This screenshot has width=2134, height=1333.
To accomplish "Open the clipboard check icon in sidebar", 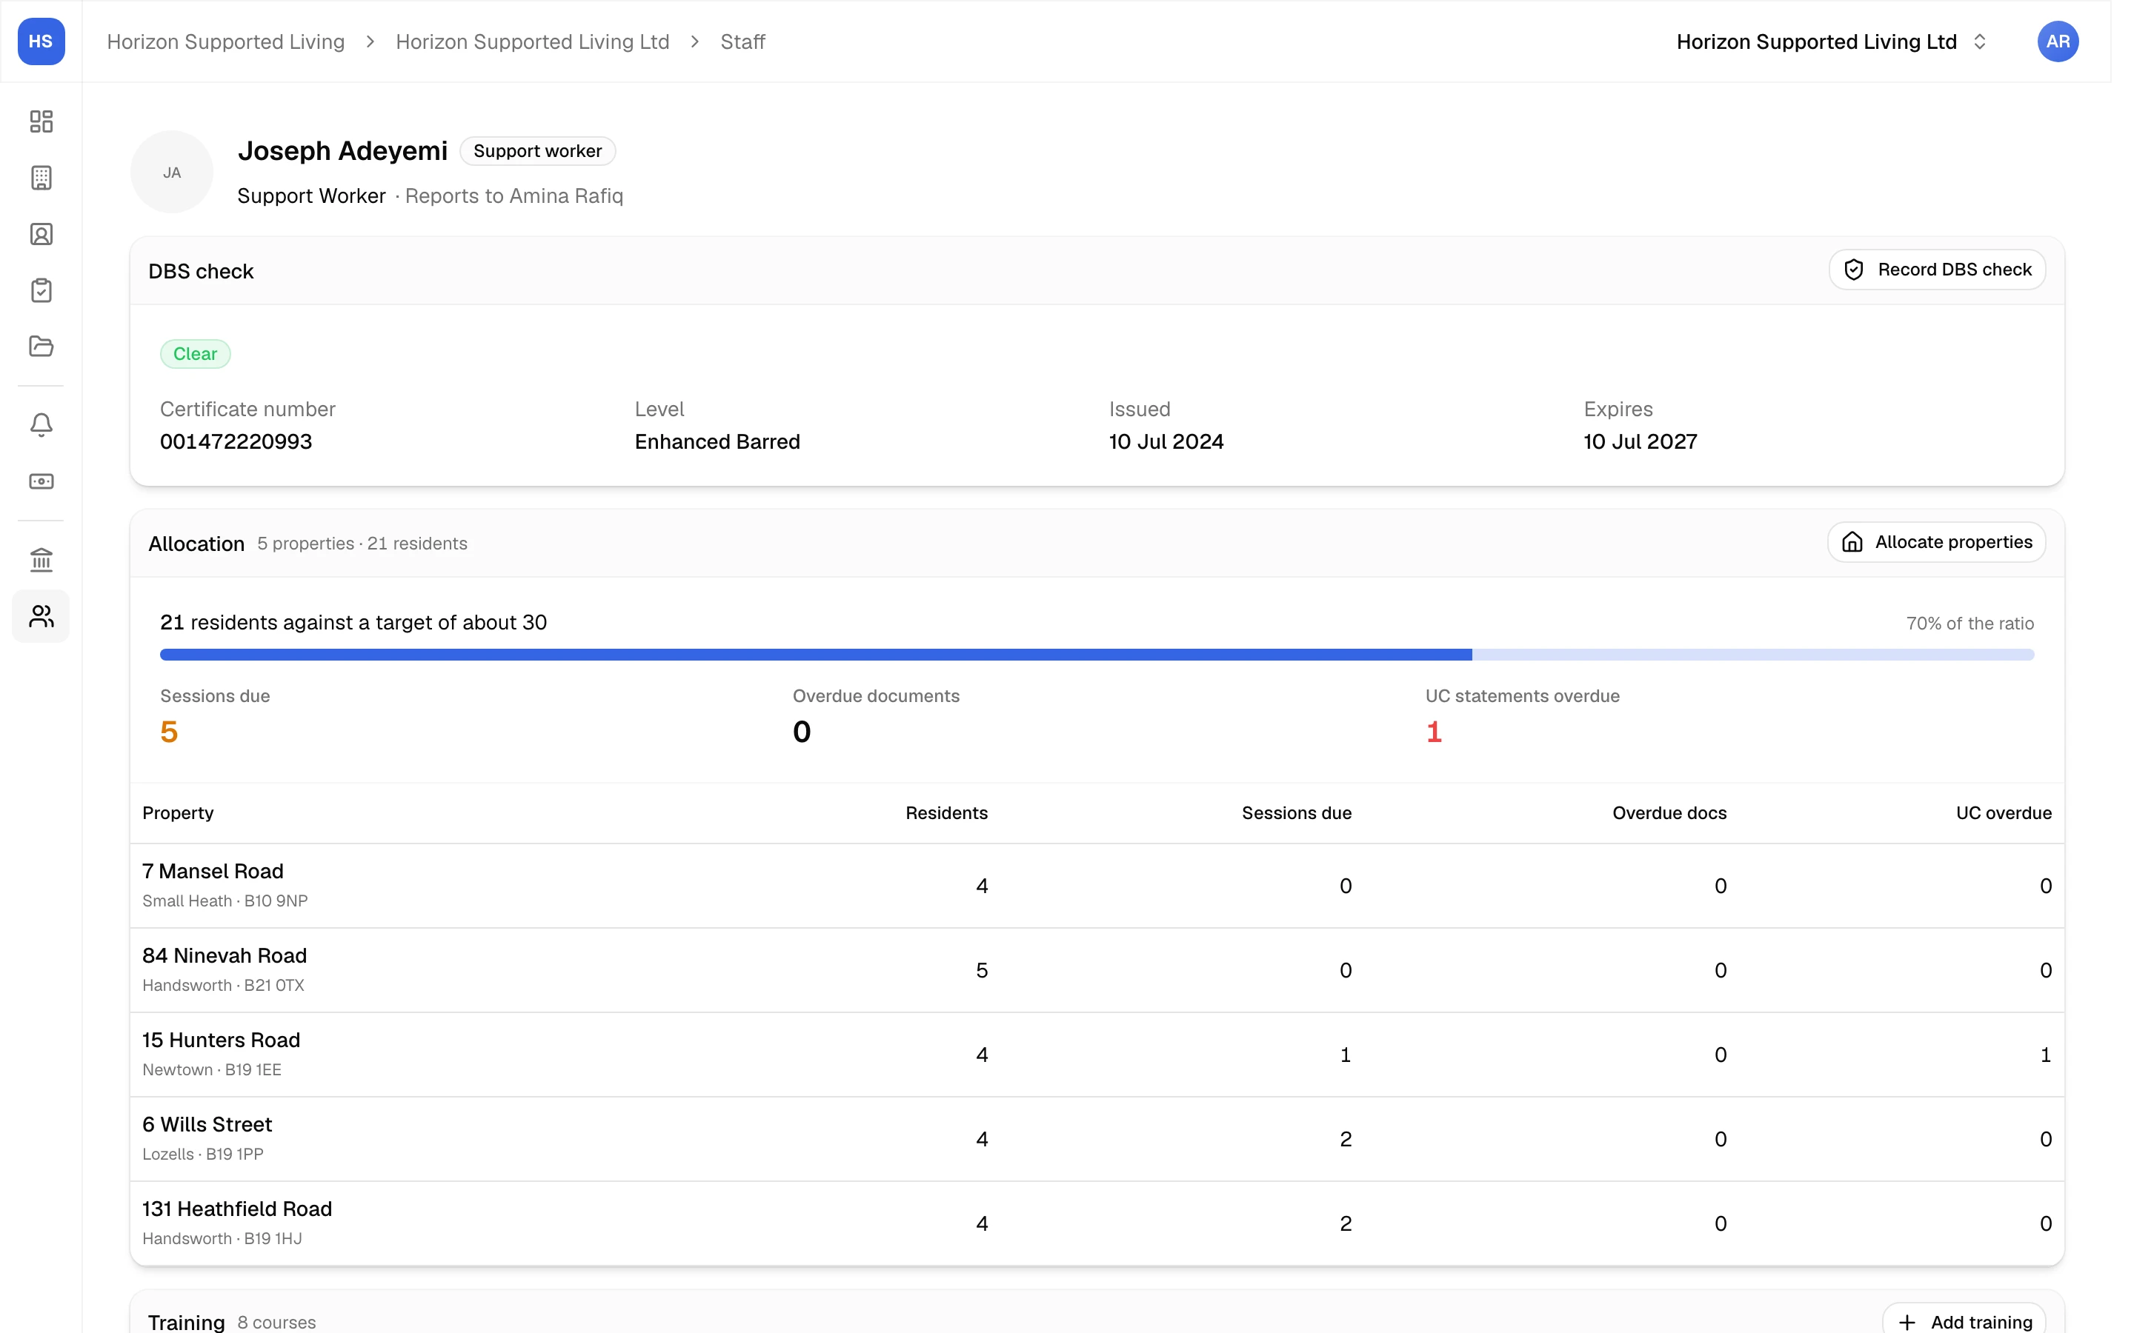I will click(x=41, y=290).
